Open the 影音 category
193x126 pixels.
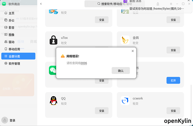click(18, 28)
